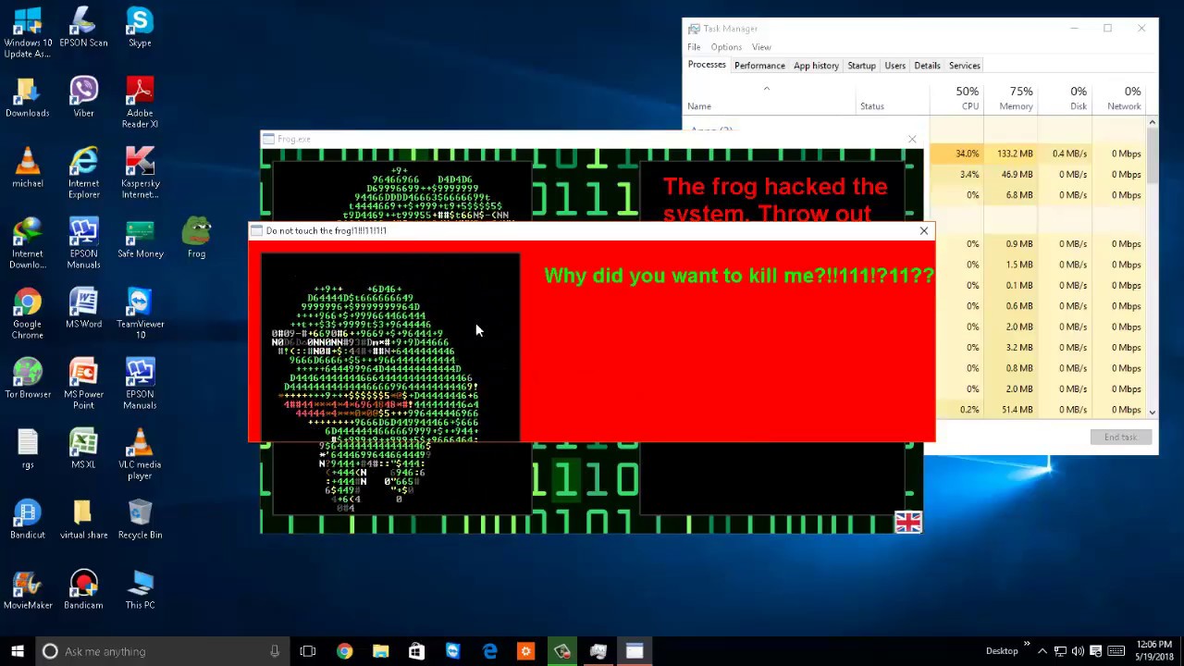Screen dimensions: 1184x666
Task: Open the File menu in Task Manager
Action: coord(694,47)
